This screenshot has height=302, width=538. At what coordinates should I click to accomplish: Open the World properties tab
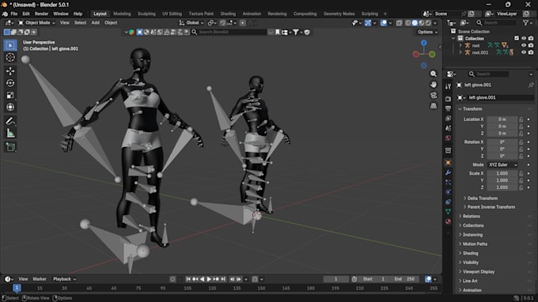[x=448, y=138]
